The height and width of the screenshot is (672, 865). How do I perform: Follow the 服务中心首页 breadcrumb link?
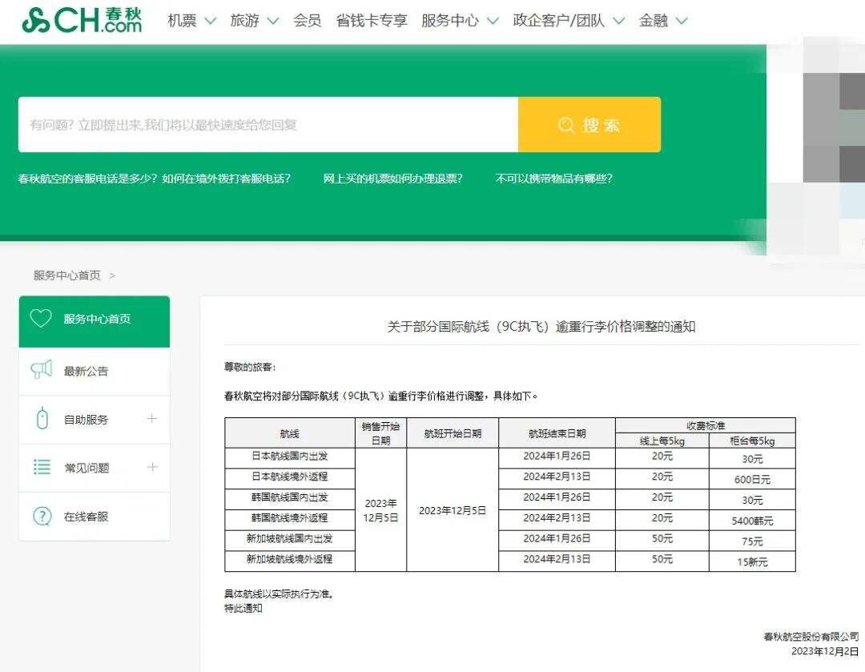[x=67, y=276]
